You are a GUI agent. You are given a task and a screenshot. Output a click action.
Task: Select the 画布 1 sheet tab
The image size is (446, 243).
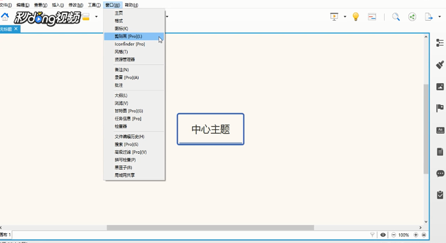[5, 234]
